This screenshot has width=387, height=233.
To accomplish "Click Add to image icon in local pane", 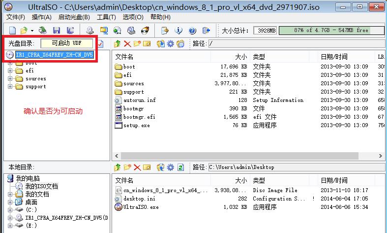I will coord(161,167).
